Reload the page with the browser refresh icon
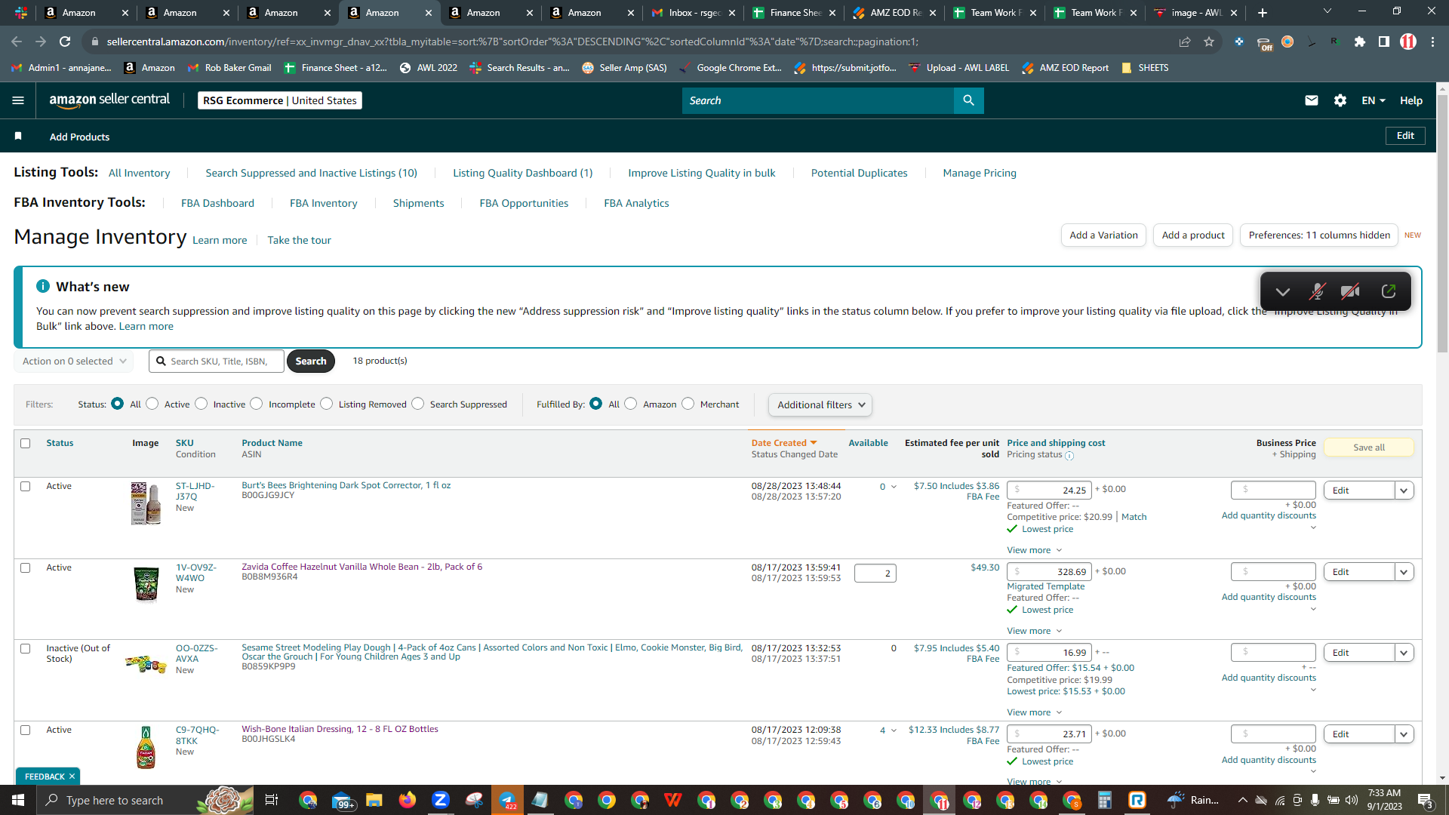1449x815 pixels. click(x=65, y=42)
